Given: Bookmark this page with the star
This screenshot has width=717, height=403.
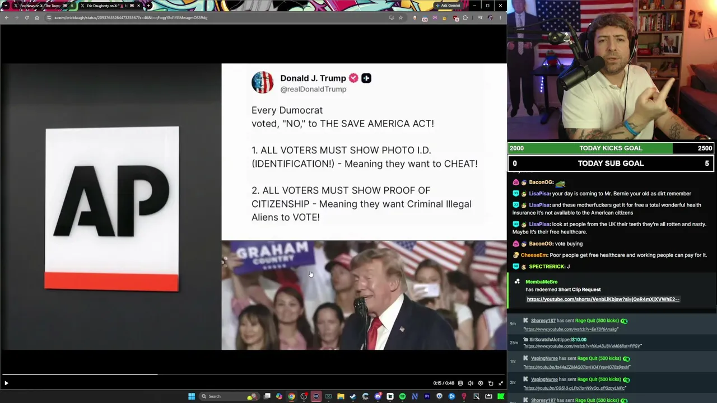Looking at the screenshot, I should point(401,17).
